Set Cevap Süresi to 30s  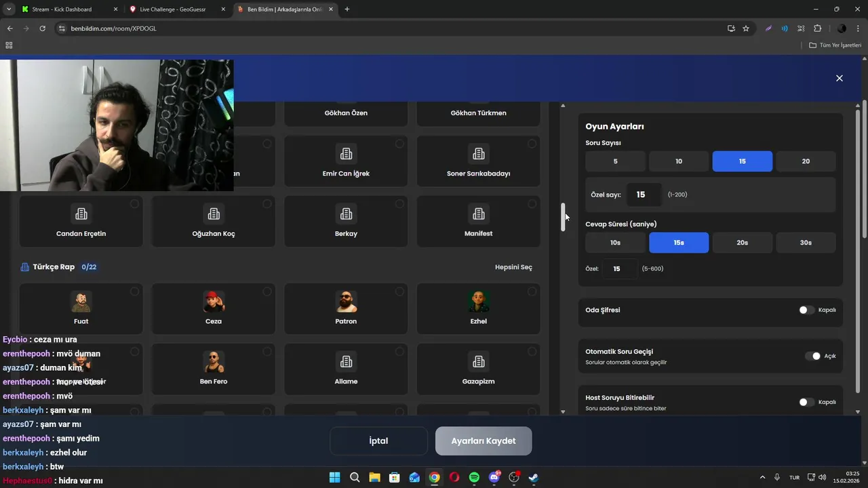[806, 243]
